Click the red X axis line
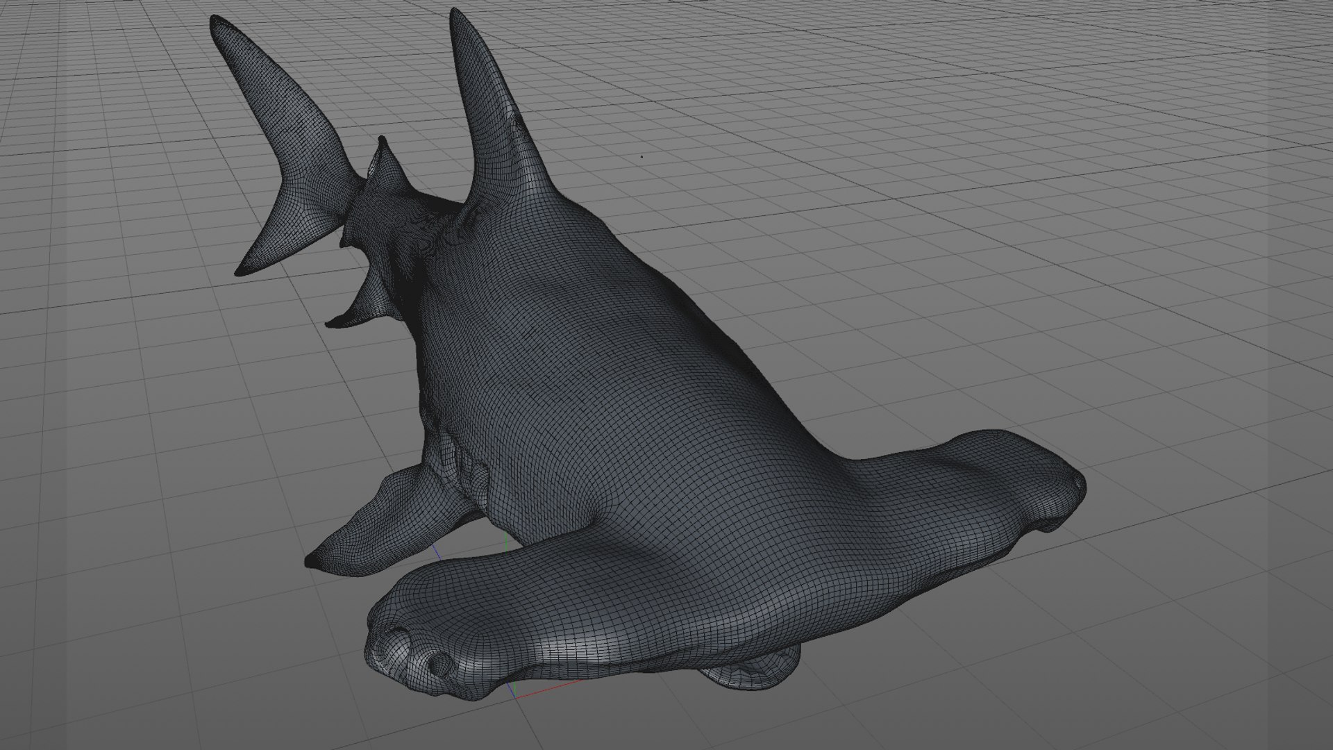 coord(548,690)
